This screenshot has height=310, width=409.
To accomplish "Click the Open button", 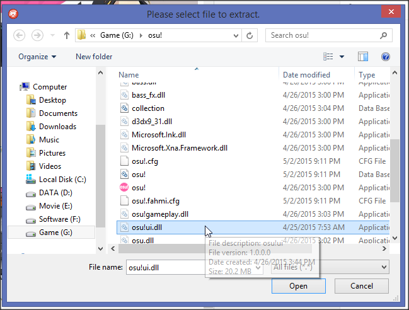I will pos(299,286).
